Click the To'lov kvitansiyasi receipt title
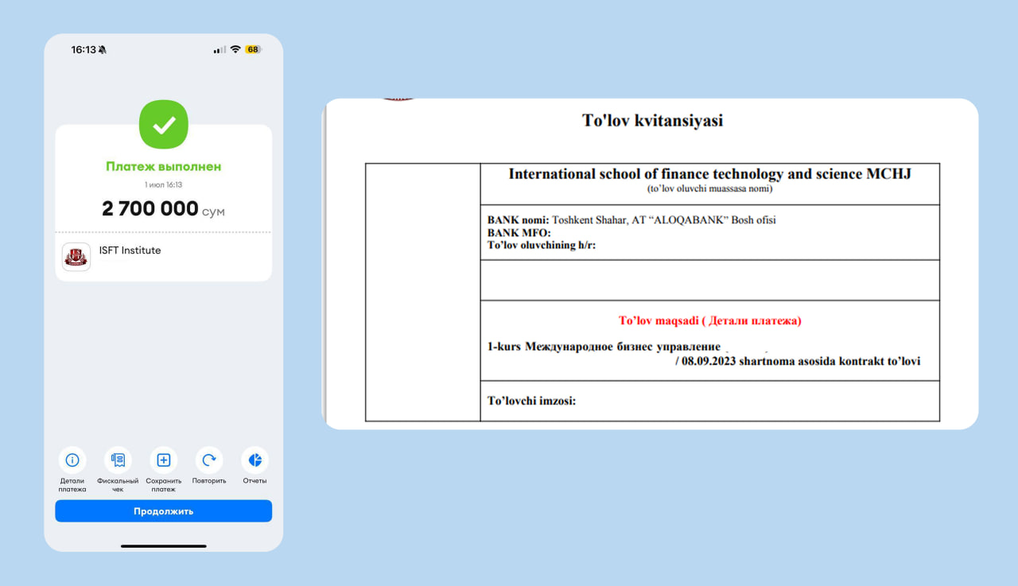1018x586 pixels. (652, 121)
